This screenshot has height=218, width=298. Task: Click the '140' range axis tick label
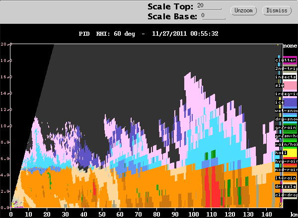266,215
